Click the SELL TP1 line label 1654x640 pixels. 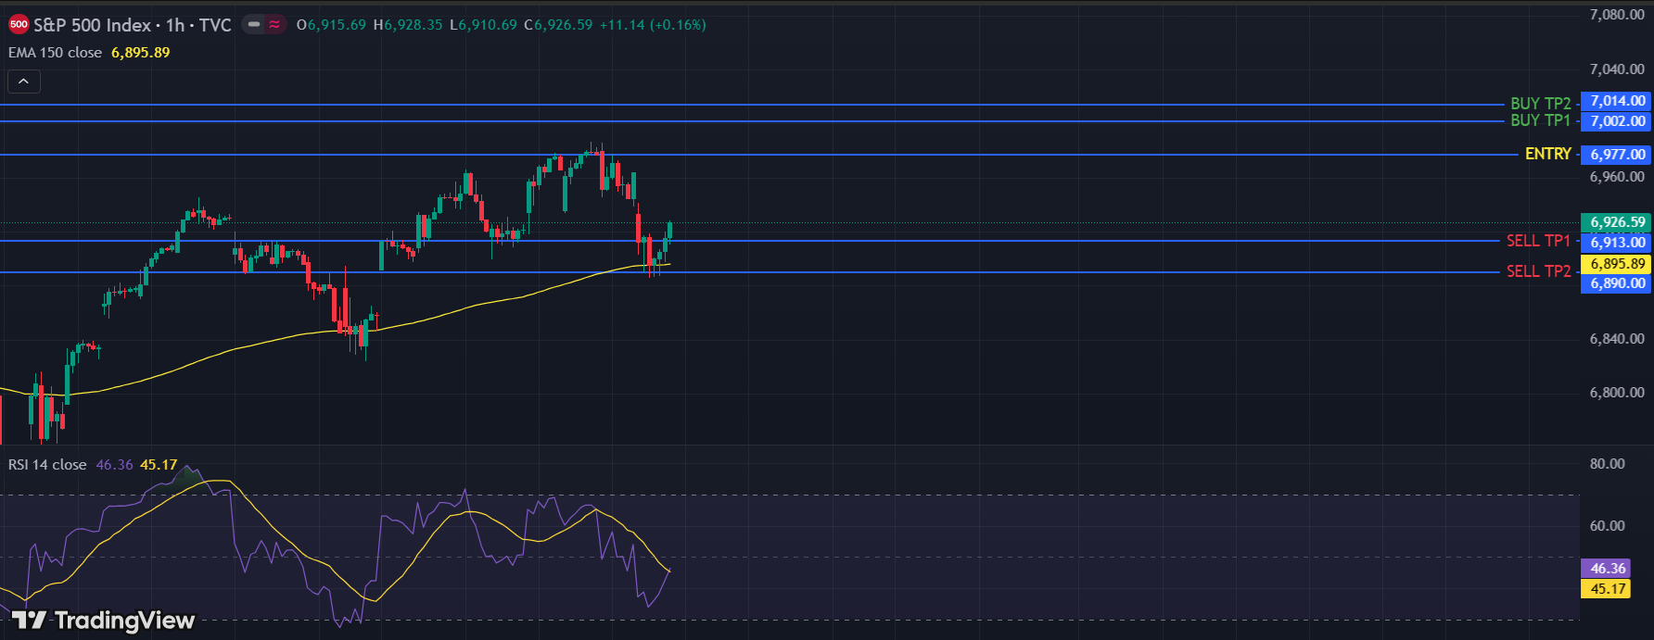(1538, 241)
